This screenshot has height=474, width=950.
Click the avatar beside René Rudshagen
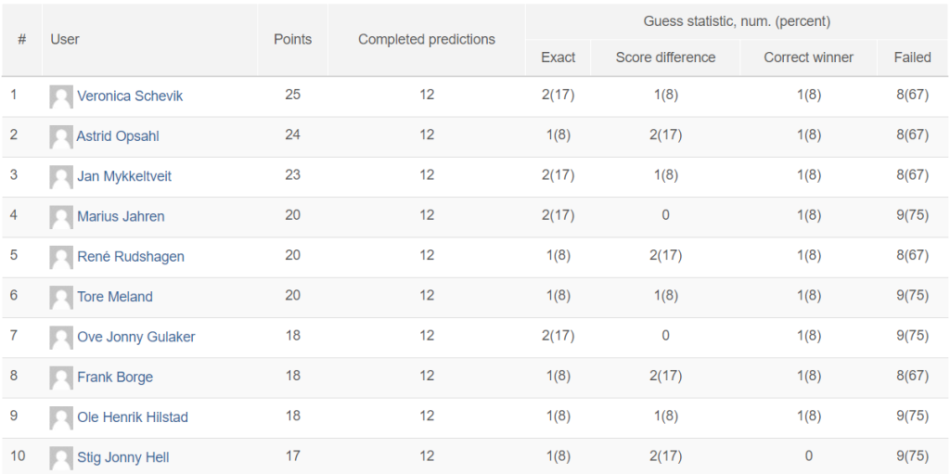pos(61,258)
